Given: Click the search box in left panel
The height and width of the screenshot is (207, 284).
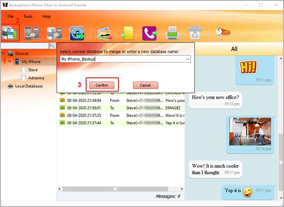Looking at the screenshot, I should coord(25,46).
